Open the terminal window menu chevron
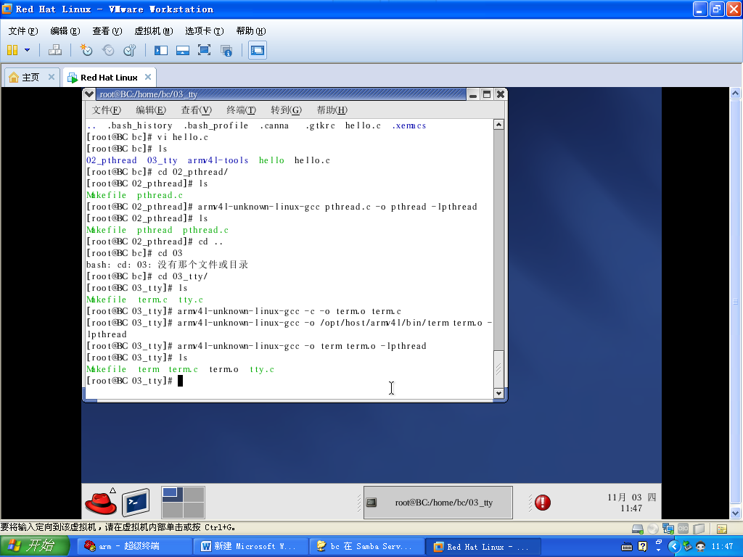The width and height of the screenshot is (743, 557). [x=89, y=94]
